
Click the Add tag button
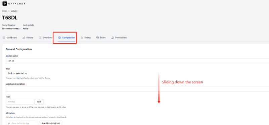(x=39, y=102)
